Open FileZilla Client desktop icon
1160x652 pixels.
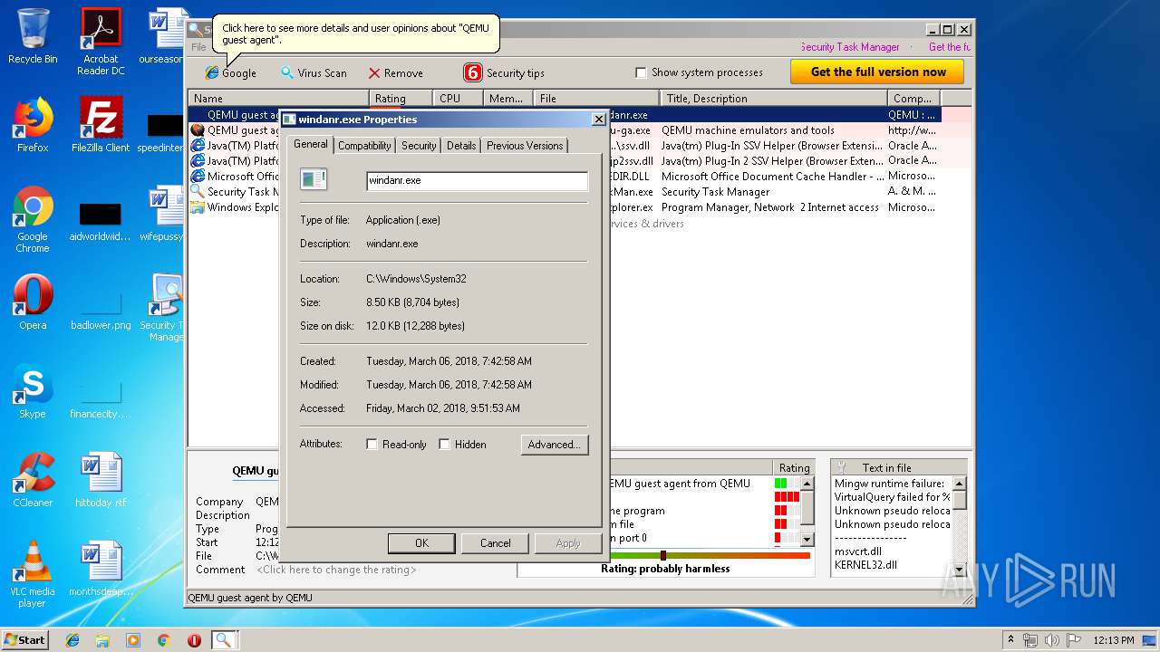(x=101, y=124)
